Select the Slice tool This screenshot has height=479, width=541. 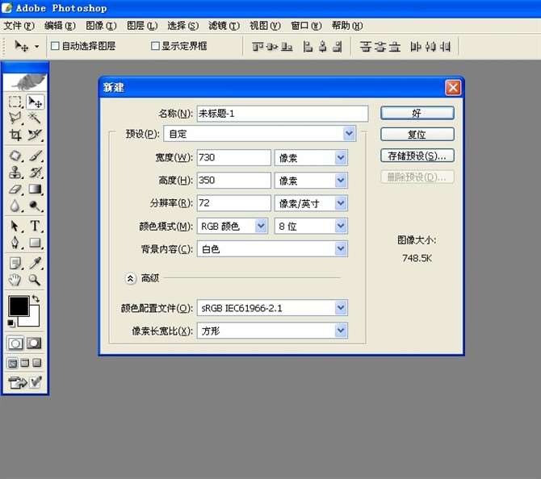[x=35, y=135]
